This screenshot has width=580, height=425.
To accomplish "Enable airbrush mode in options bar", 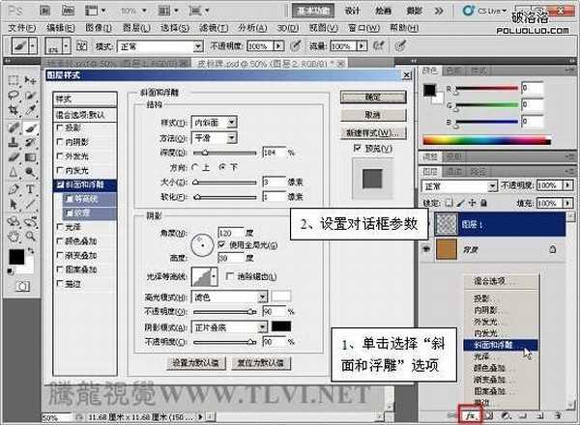I will coord(378,45).
